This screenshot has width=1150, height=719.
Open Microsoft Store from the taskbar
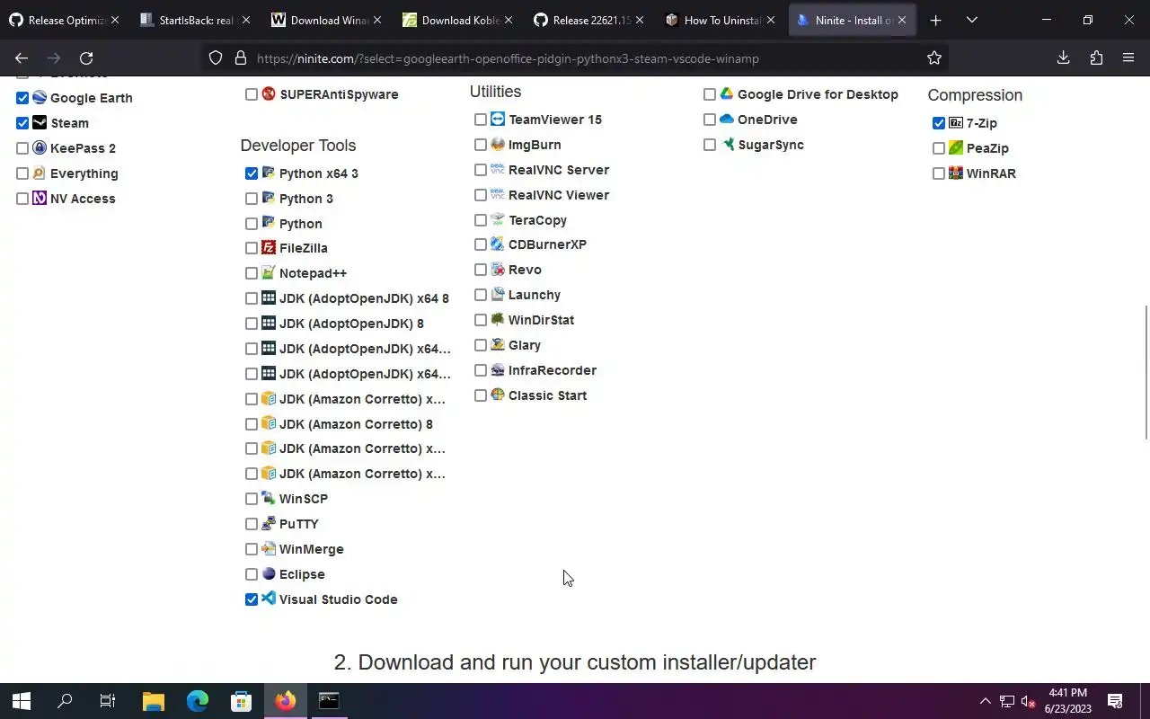(241, 701)
